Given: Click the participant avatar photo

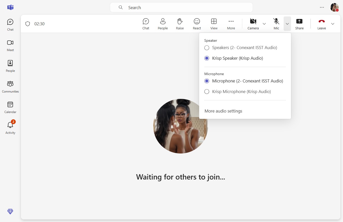Looking at the screenshot, I should (x=181, y=126).
